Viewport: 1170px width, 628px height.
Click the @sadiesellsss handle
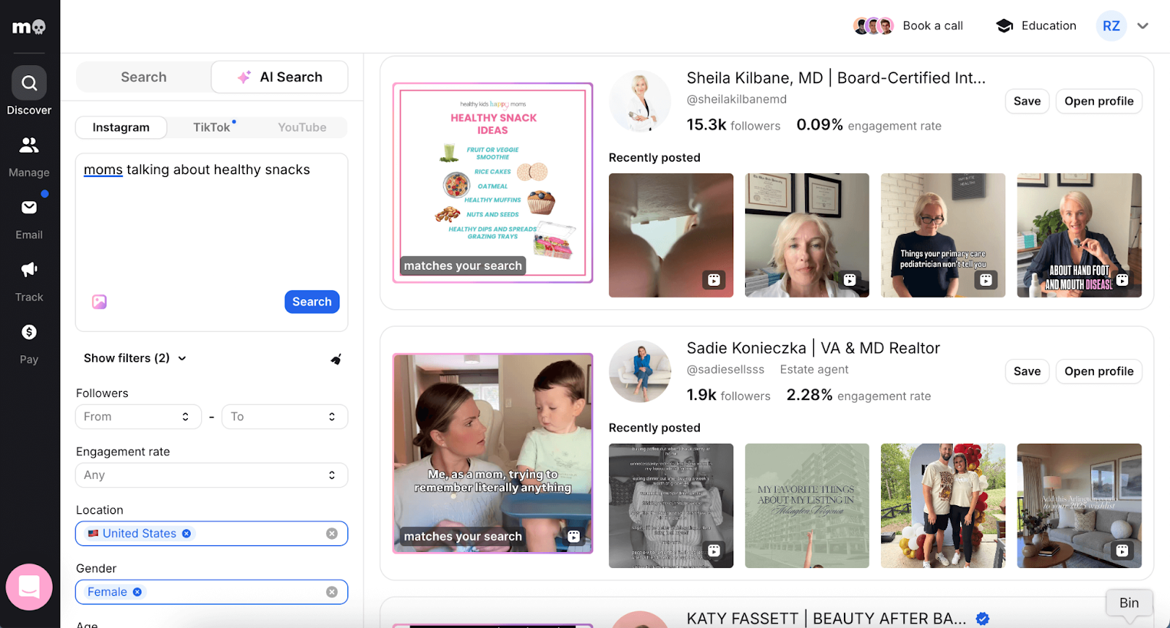coord(725,370)
